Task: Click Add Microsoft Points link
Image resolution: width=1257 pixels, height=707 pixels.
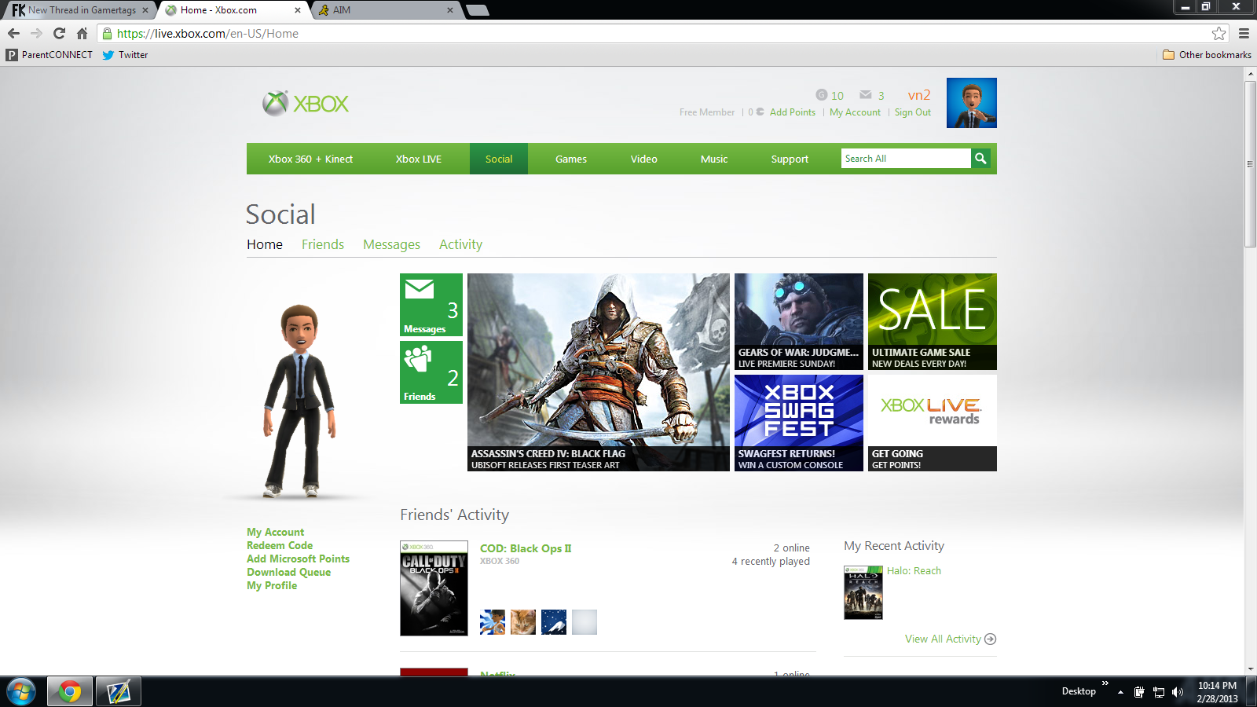Action: pyautogui.click(x=298, y=559)
